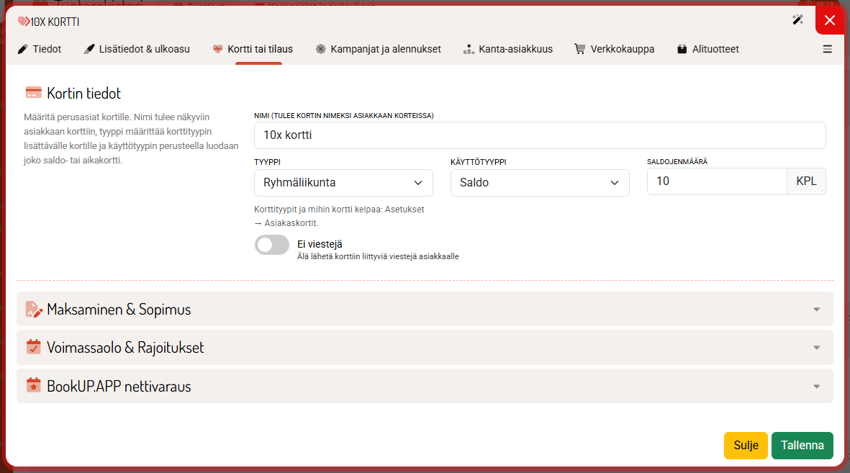Click the credit card icon beside Kortin tiedot
The width and height of the screenshot is (850, 473).
click(x=34, y=93)
